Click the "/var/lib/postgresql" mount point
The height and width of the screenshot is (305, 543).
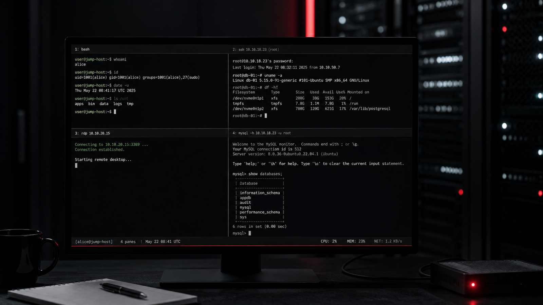[370, 109]
